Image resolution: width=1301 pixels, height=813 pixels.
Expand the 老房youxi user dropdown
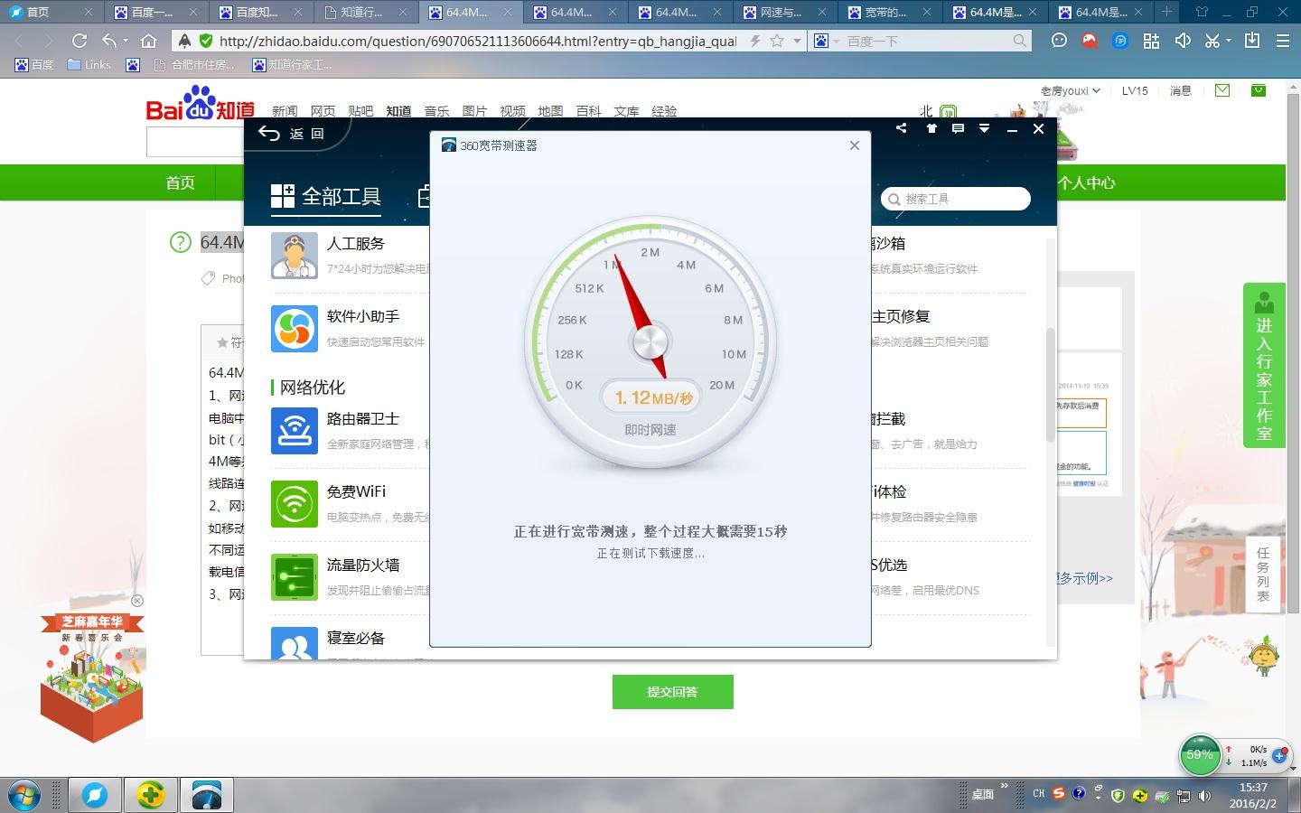pyautogui.click(x=1070, y=90)
